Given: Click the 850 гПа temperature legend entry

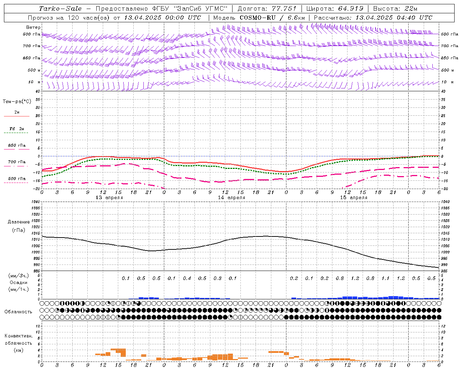Looking at the screenshot, I should 17,146.
